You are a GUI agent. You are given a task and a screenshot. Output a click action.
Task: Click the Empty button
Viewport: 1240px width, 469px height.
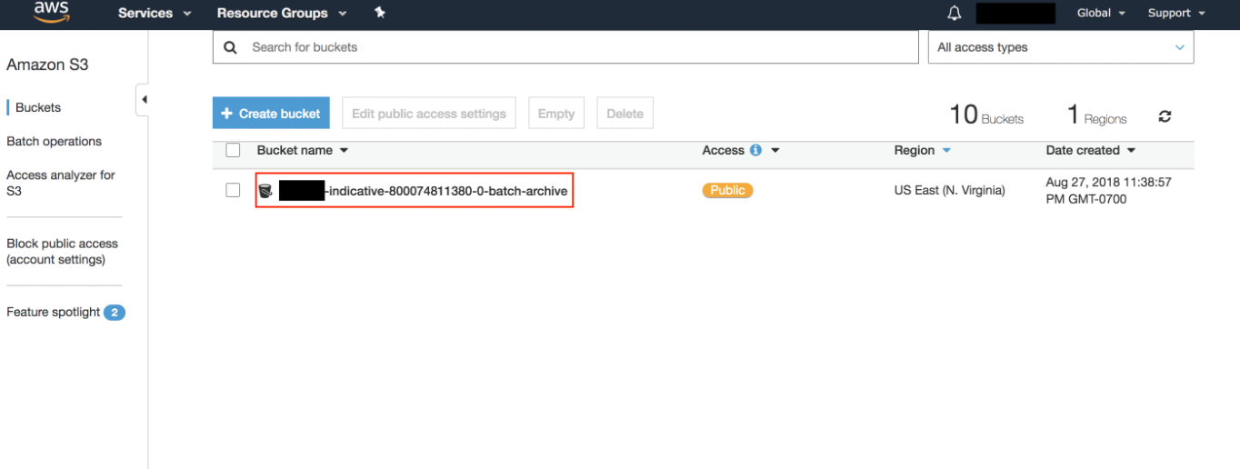(x=556, y=114)
